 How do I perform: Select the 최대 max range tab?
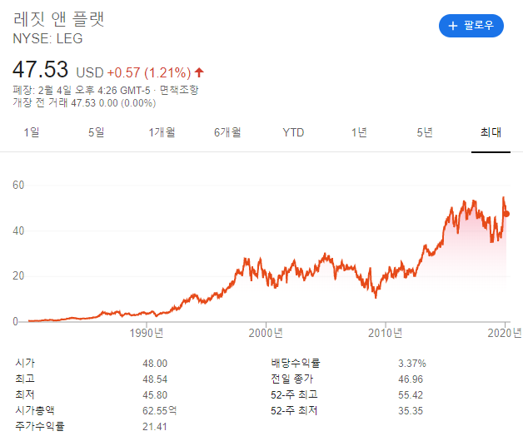tap(491, 132)
